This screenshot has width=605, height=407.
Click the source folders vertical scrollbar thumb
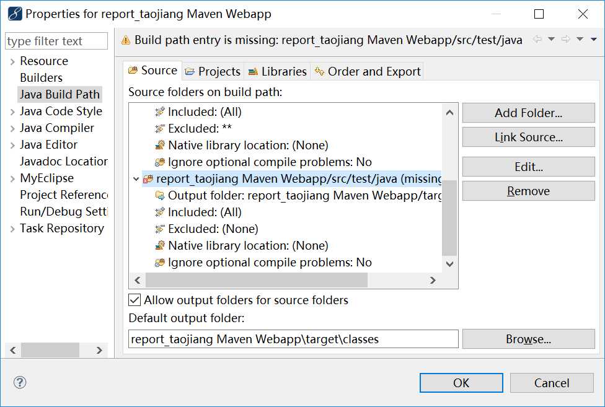click(x=449, y=217)
